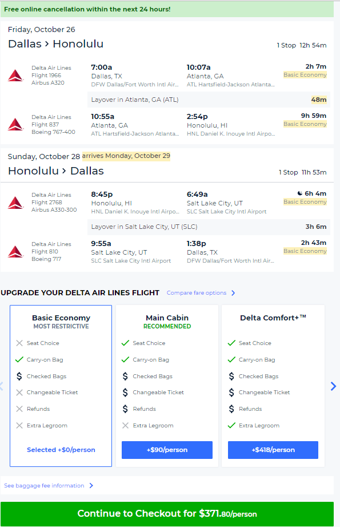Expand the Compare fare options chevron
The image size is (340, 527).
pos(233,293)
